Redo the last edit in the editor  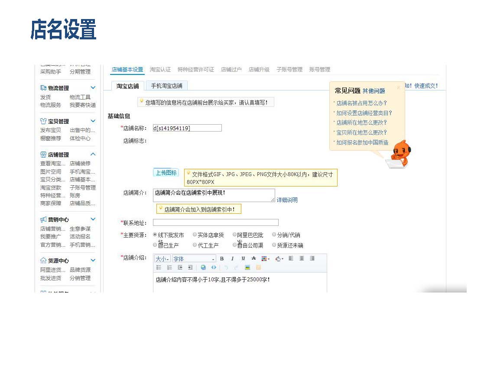(x=236, y=268)
